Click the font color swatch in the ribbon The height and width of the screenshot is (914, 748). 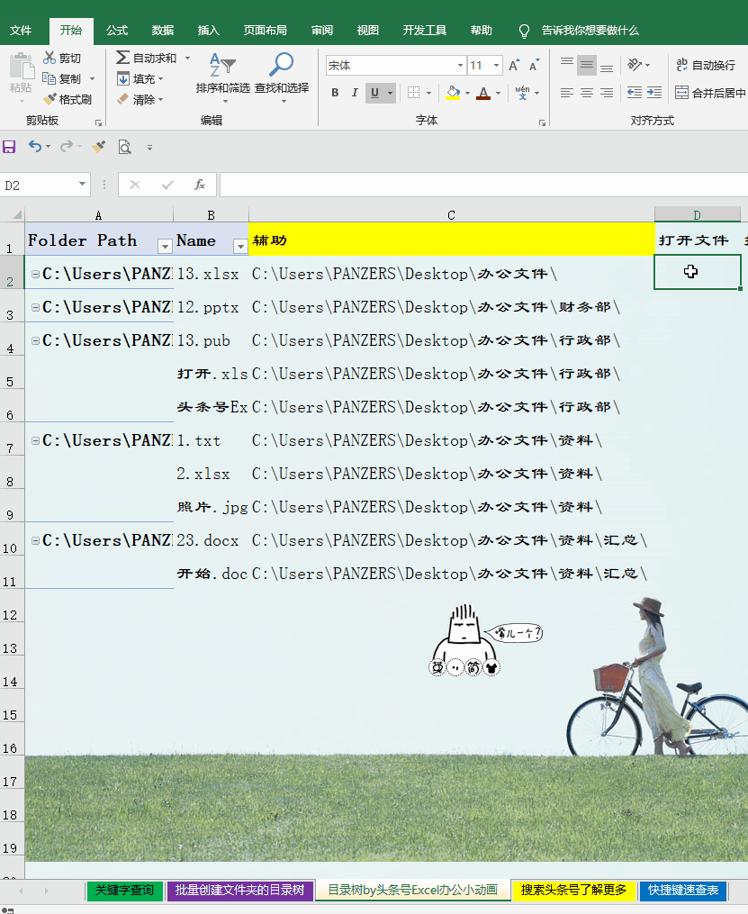pos(483,93)
